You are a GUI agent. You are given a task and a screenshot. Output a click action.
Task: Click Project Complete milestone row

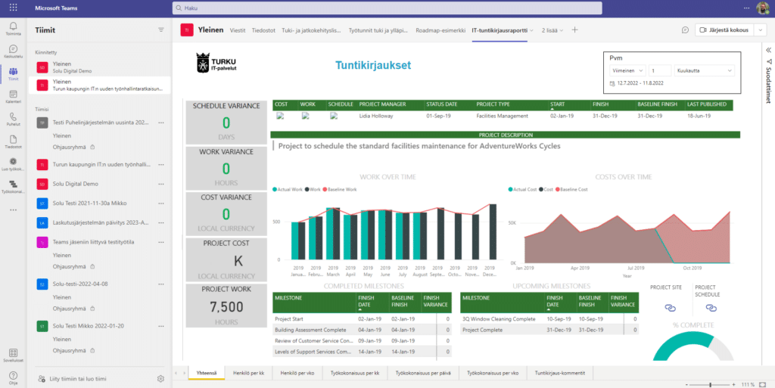549,331
